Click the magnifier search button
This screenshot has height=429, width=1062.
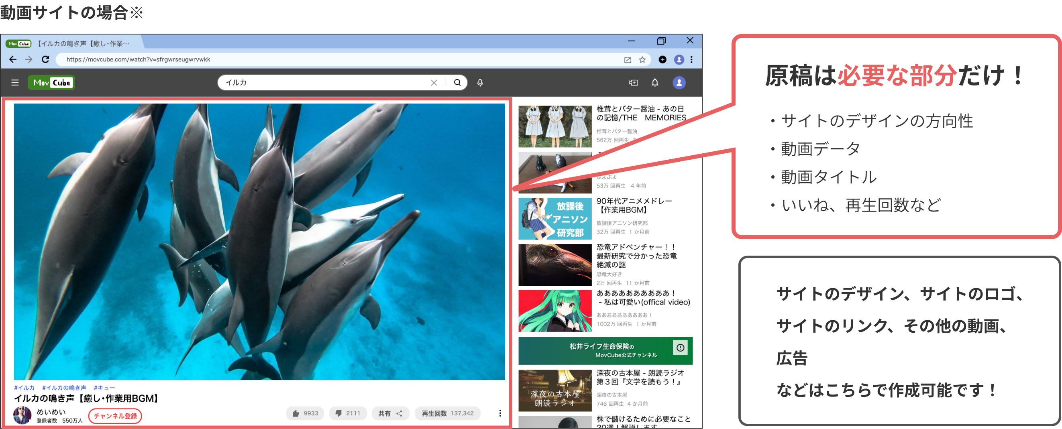pyautogui.click(x=457, y=82)
